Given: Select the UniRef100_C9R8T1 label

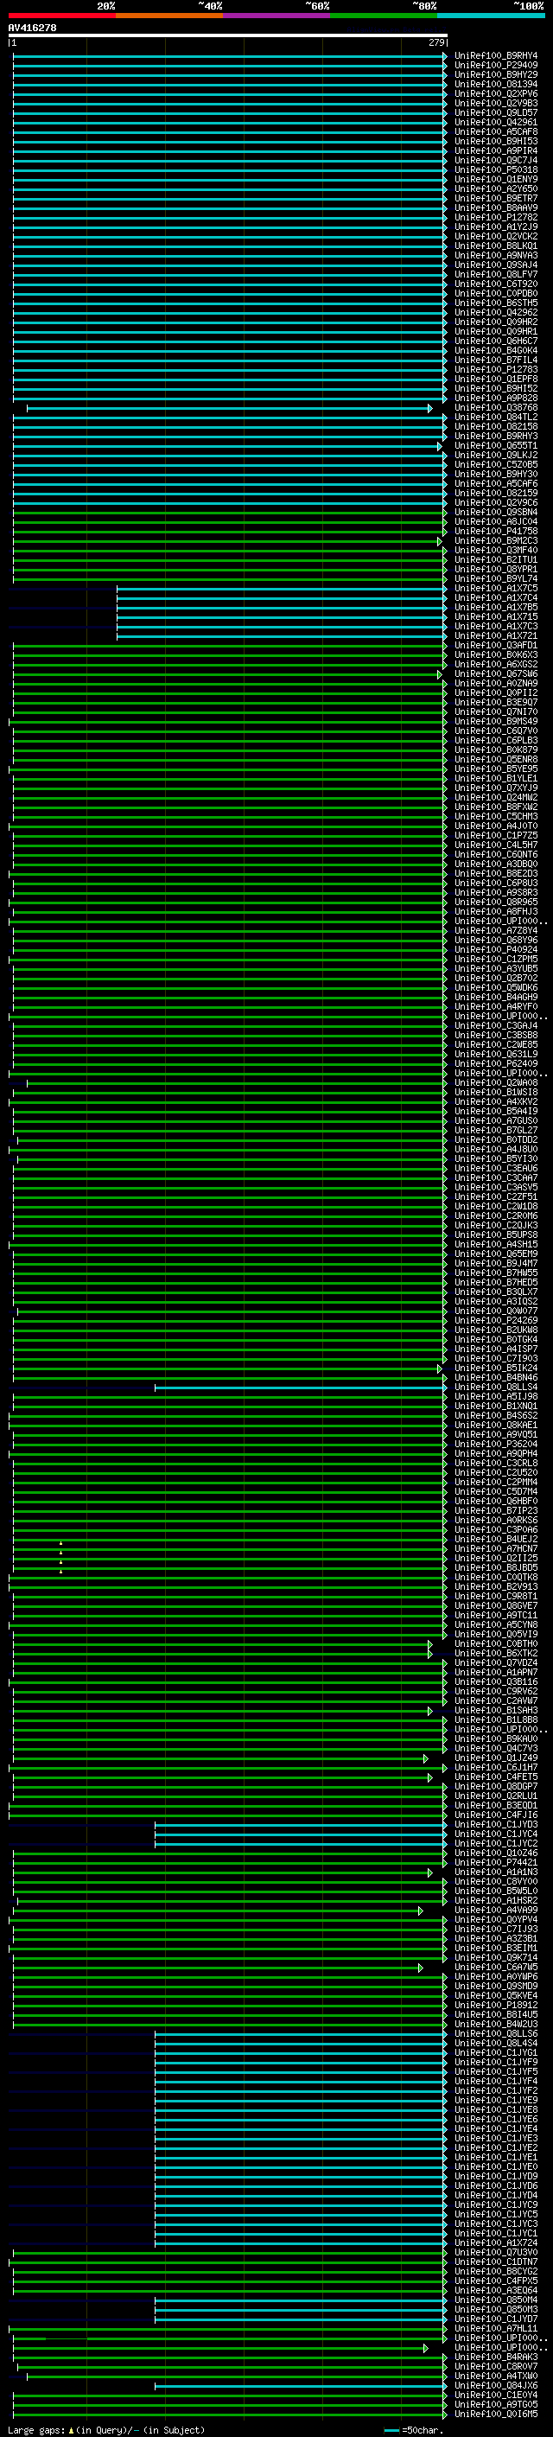Looking at the screenshot, I should (x=496, y=1596).
